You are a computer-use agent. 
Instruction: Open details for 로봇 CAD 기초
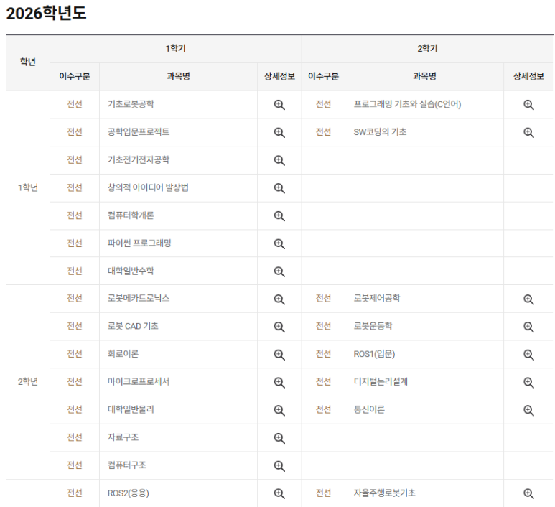tap(279, 327)
